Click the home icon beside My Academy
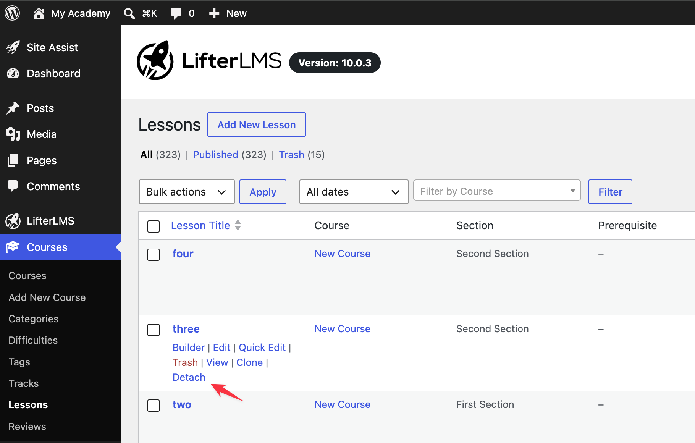 (x=39, y=13)
